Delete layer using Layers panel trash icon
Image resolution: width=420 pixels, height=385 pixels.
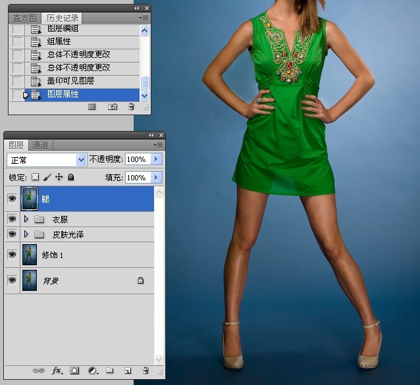pyautogui.click(x=145, y=371)
